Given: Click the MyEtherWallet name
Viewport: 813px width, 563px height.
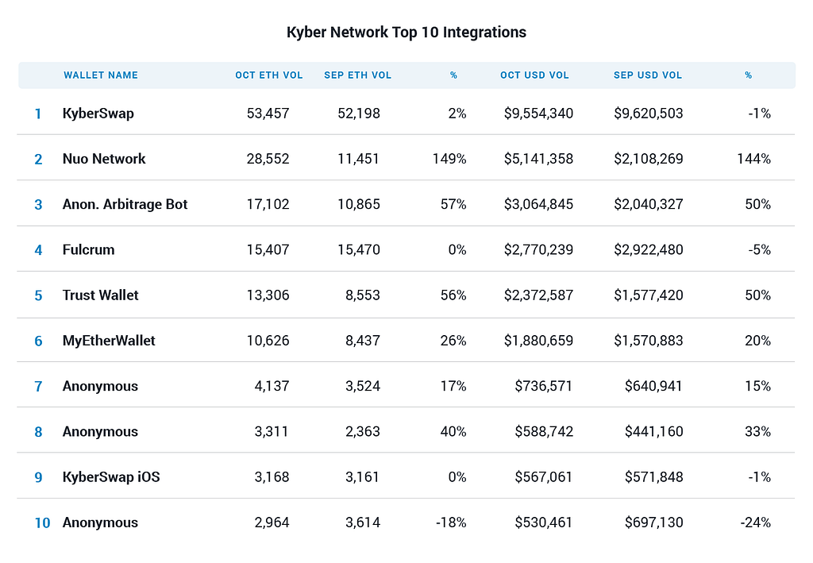Looking at the screenshot, I should coord(109,341).
